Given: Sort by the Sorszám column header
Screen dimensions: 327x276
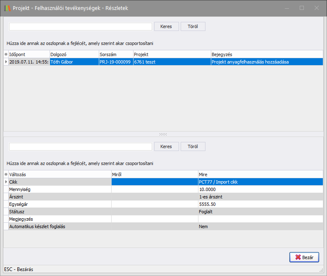Looking at the screenshot, I should [x=115, y=54].
